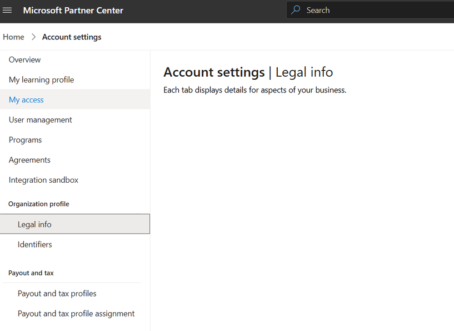Open Payout and tax profiles
Screen dimensions: 454x331
(x=57, y=293)
